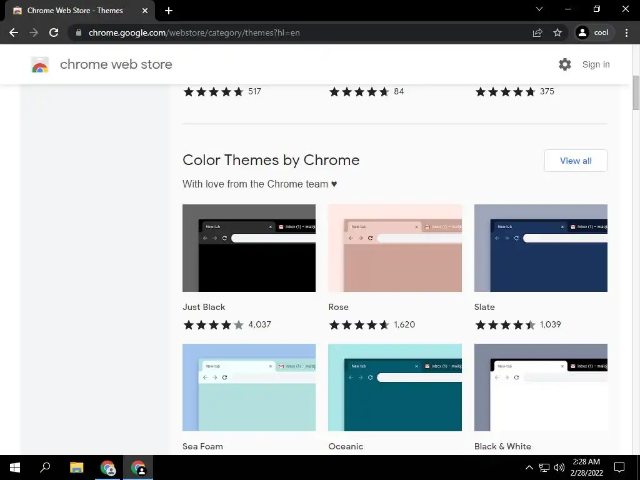Sign in to Chrome Web Store
The height and width of the screenshot is (480, 640).
[596, 64]
